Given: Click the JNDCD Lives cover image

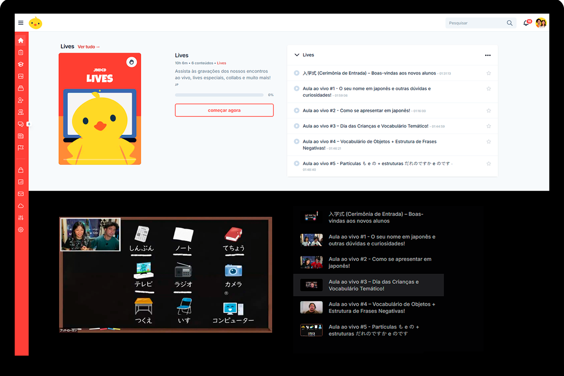Looking at the screenshot, I should [x=100, y=109].
